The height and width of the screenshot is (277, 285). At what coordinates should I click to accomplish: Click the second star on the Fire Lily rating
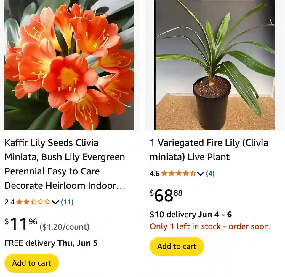pyautogui.click(x=172, y=173)
